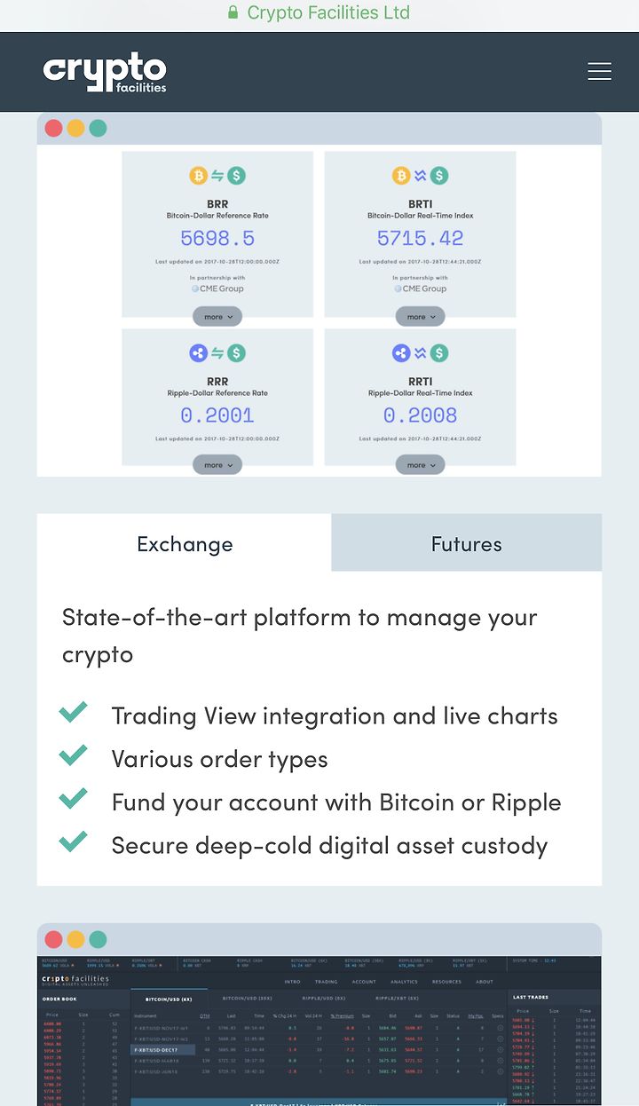This screenshot has width=639, height=1106.
Task: Expand the more dropdown under BRR
Action: coord(217,316)
